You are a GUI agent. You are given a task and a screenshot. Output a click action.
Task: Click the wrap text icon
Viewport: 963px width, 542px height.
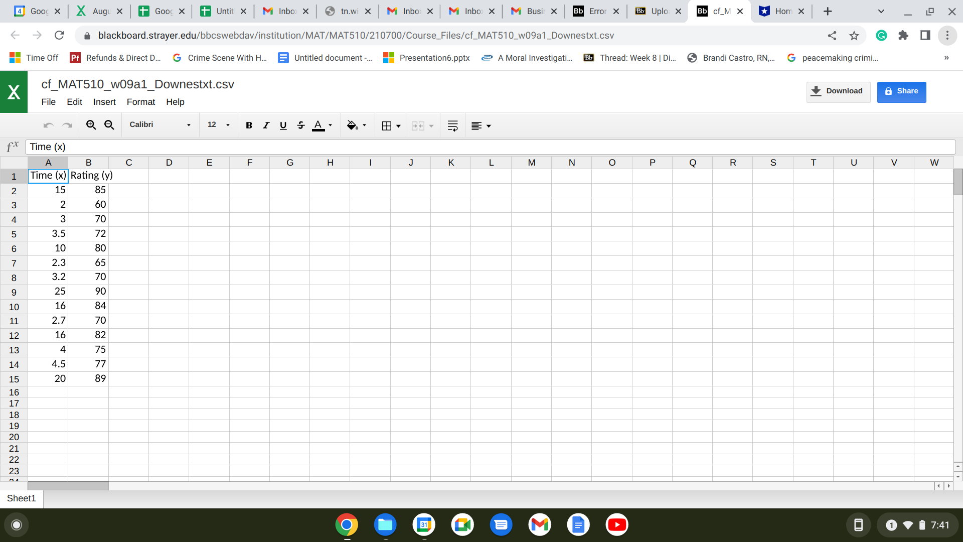452,125
